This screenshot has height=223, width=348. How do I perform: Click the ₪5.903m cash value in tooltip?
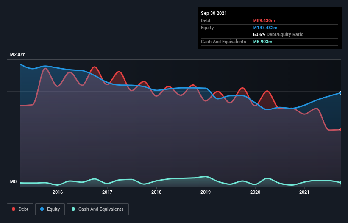pyautogui.click(x=262, y=42)
